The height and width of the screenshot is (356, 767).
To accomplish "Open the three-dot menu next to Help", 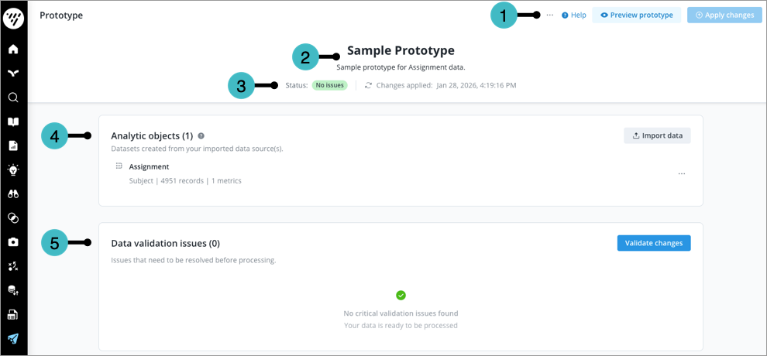I will (x=550, y=15).
